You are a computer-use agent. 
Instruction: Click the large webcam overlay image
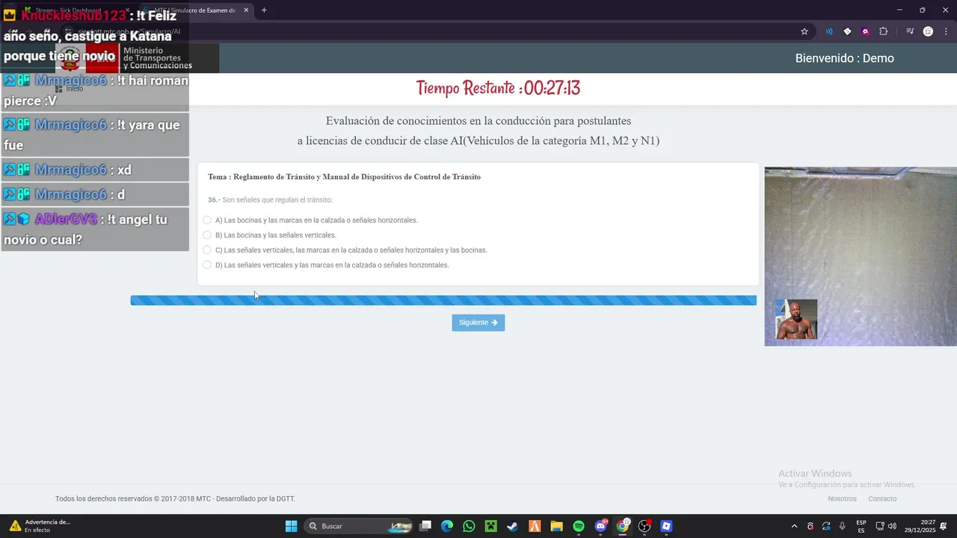[x=861, y=256]
